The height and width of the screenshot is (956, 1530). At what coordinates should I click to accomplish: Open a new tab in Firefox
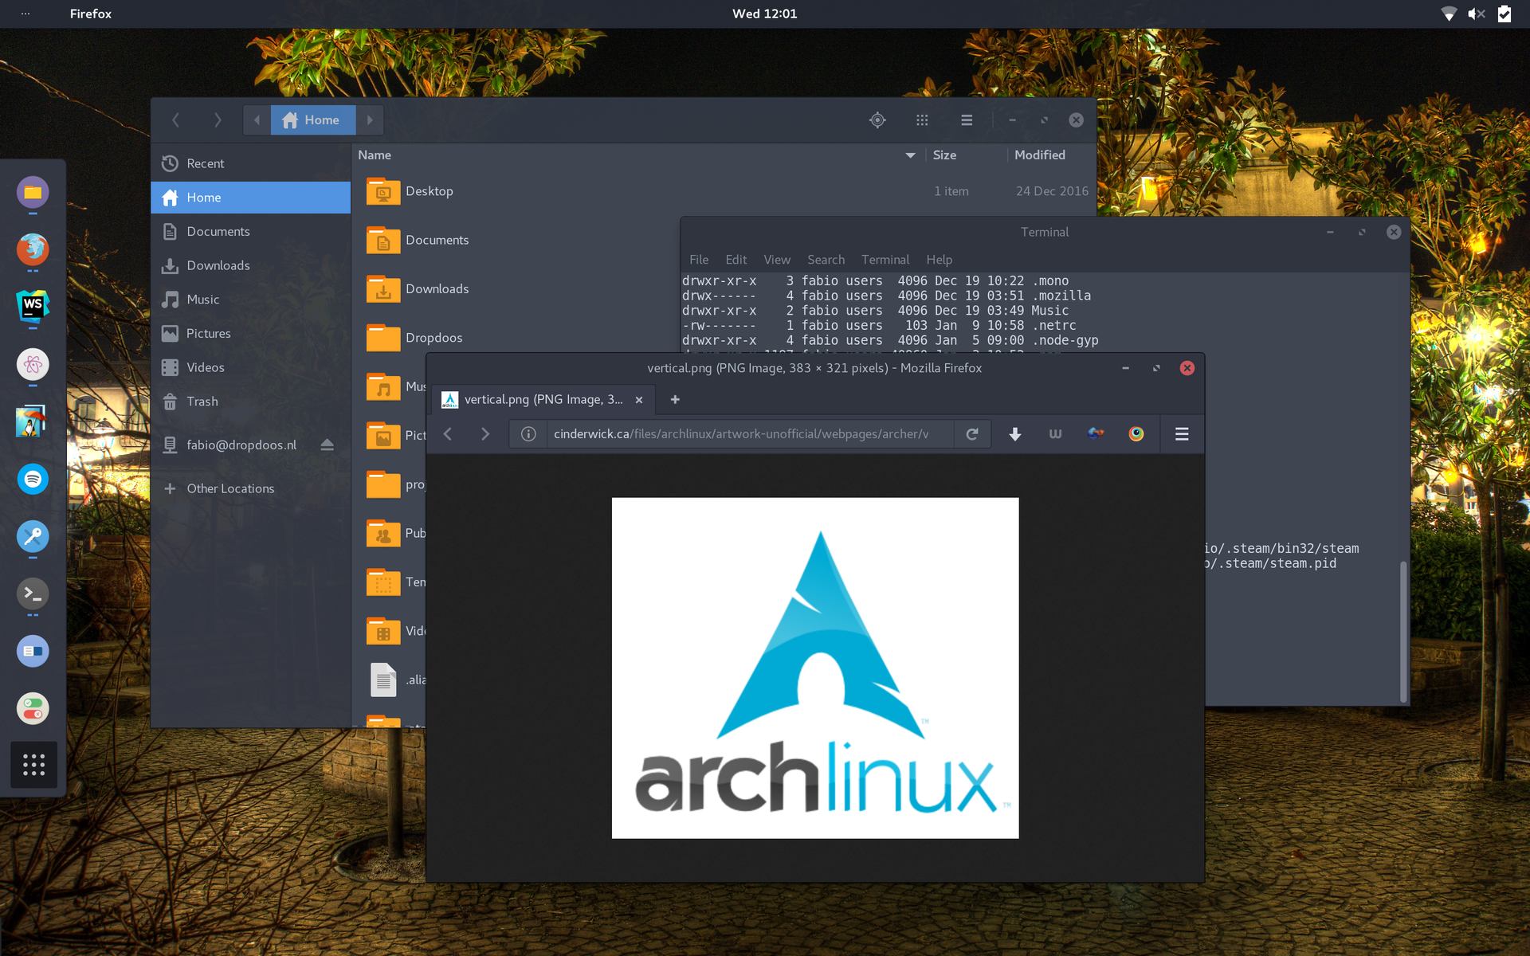(675, 399)
